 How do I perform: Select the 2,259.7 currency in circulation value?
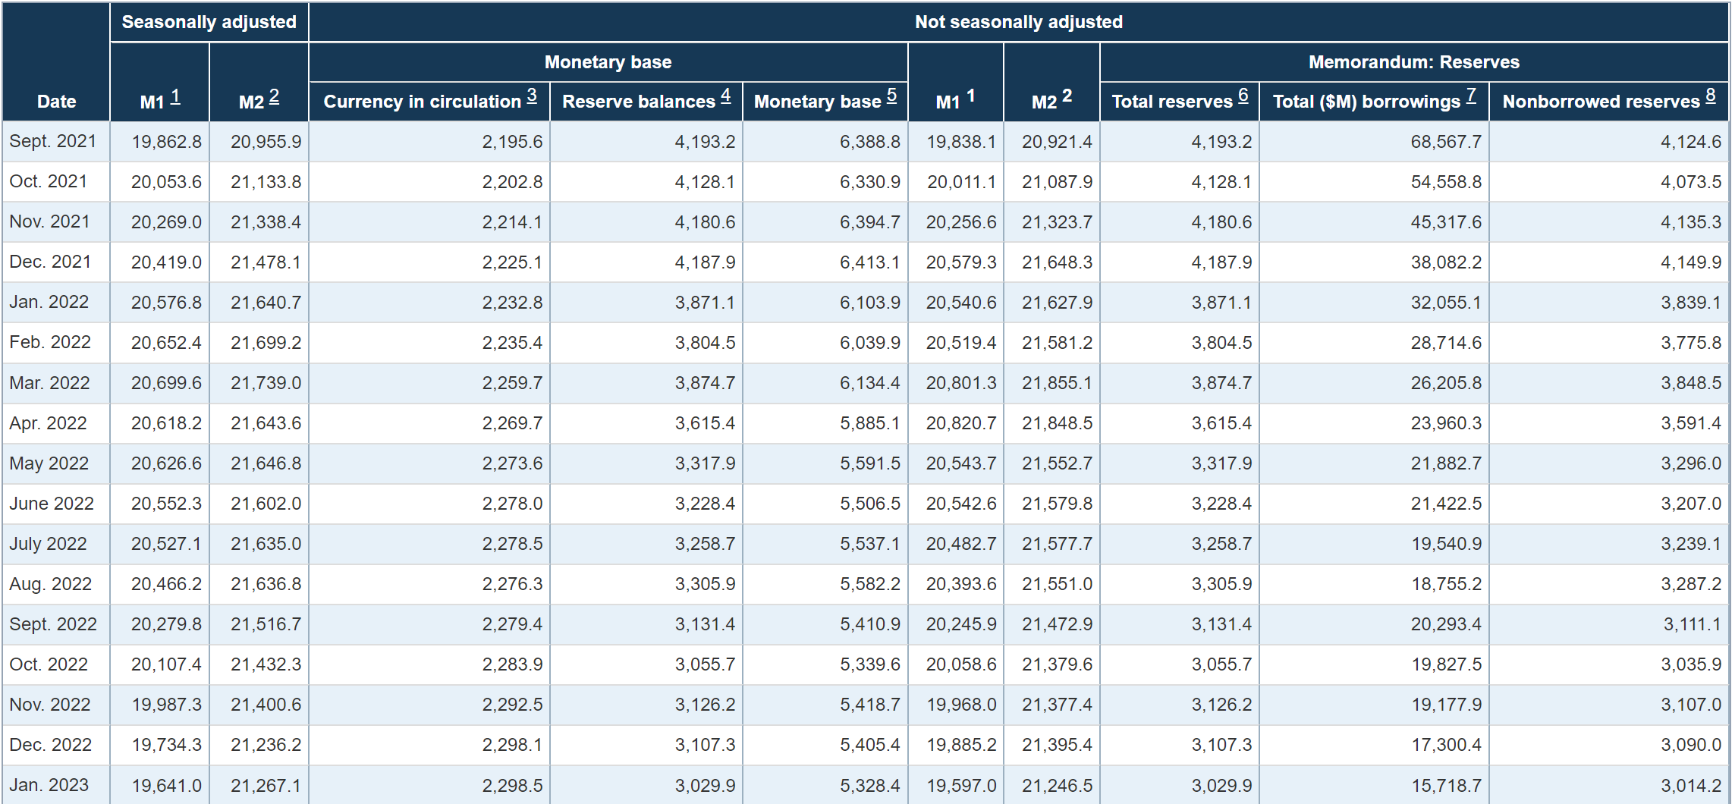click(512, 383)
